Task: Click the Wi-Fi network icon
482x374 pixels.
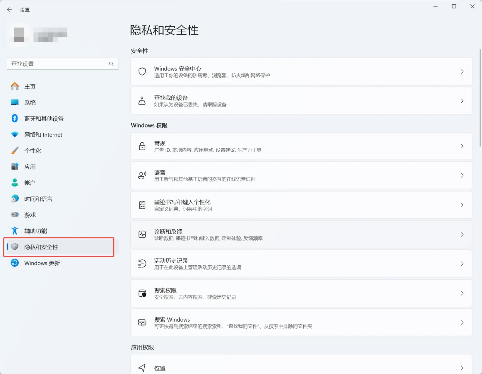Action: tap(14, 134)
